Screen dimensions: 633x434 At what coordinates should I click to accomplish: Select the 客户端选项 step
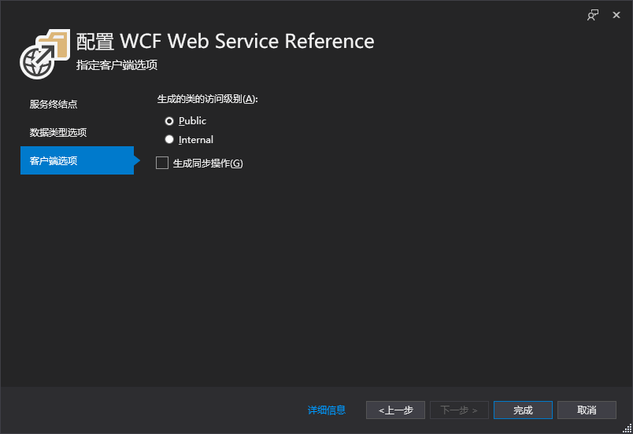pyautogui.click(x=77, y=160)
